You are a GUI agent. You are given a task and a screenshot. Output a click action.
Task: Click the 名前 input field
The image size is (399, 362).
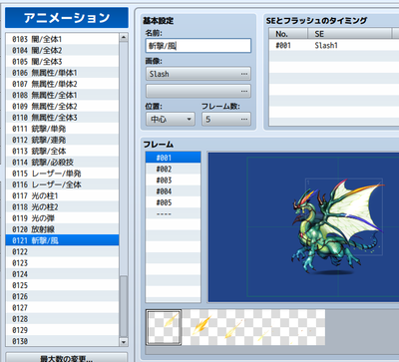coord(199,46)
